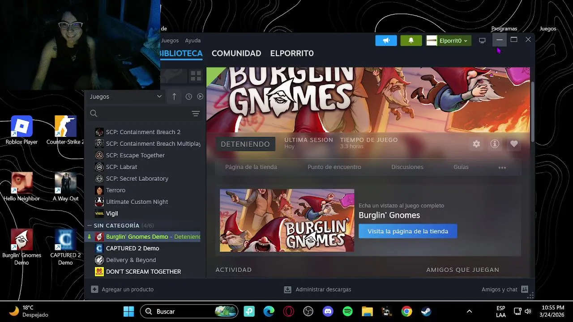Open Microsoft Edge from taskbar
The height and width of the screenshot is (322, 573).
[269, 311]
